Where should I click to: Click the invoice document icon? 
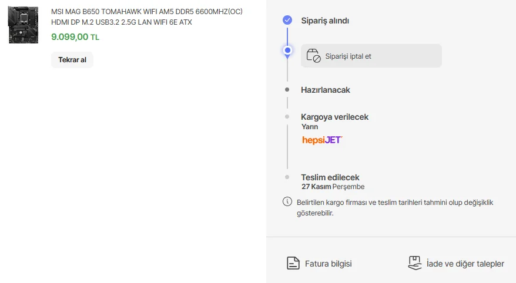coord(293,263)
